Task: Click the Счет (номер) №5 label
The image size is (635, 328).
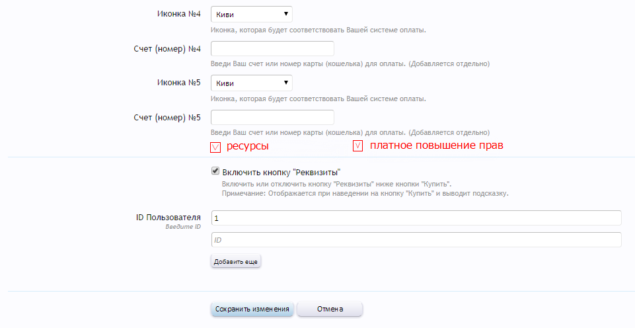Action: 167,117
